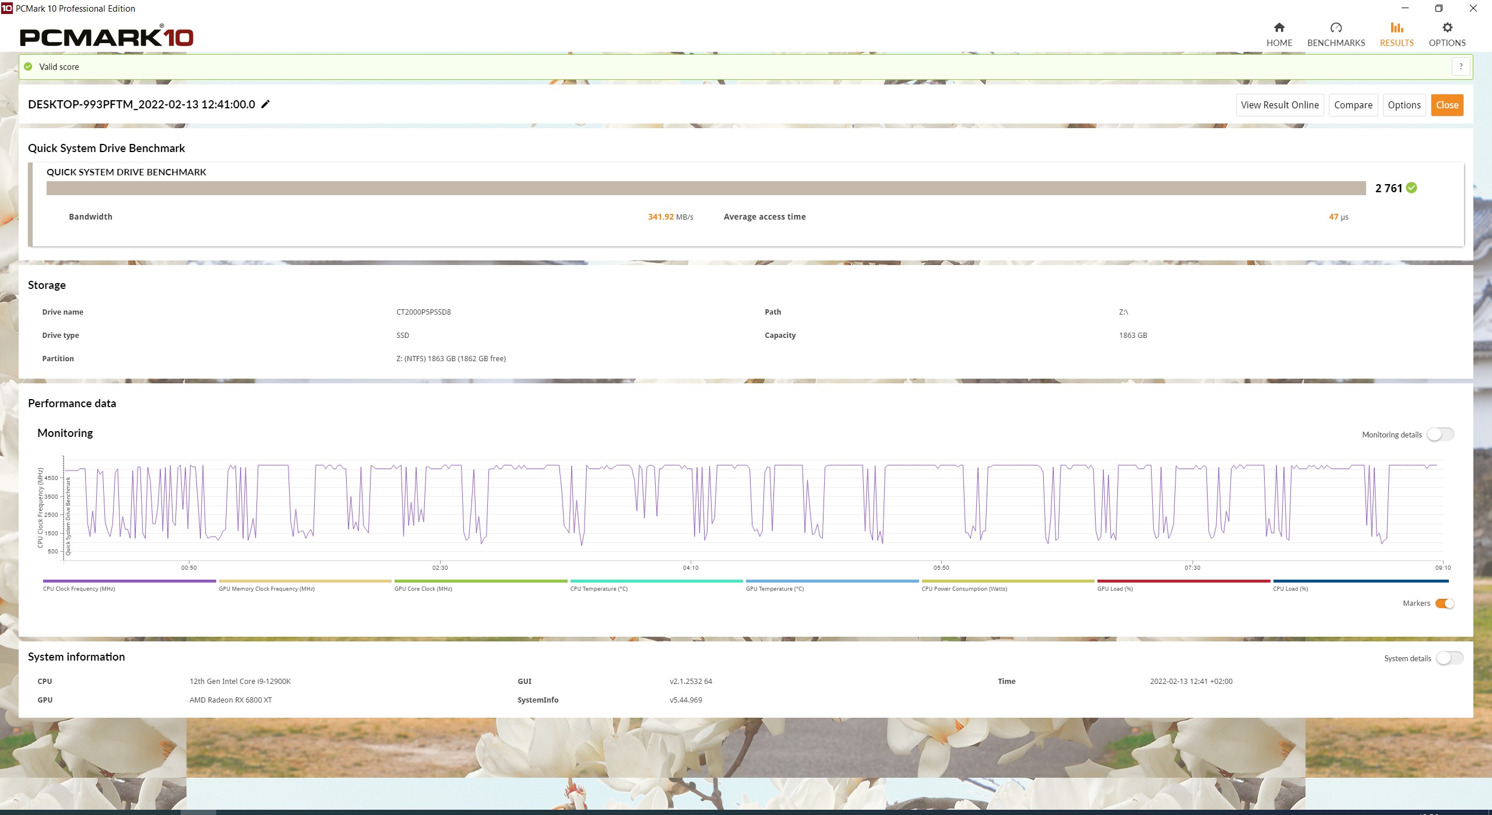The height and width of the screenshot is (815, 1492).
Task: Click the valid score help question mark
Action: (x=1461, y=66)
